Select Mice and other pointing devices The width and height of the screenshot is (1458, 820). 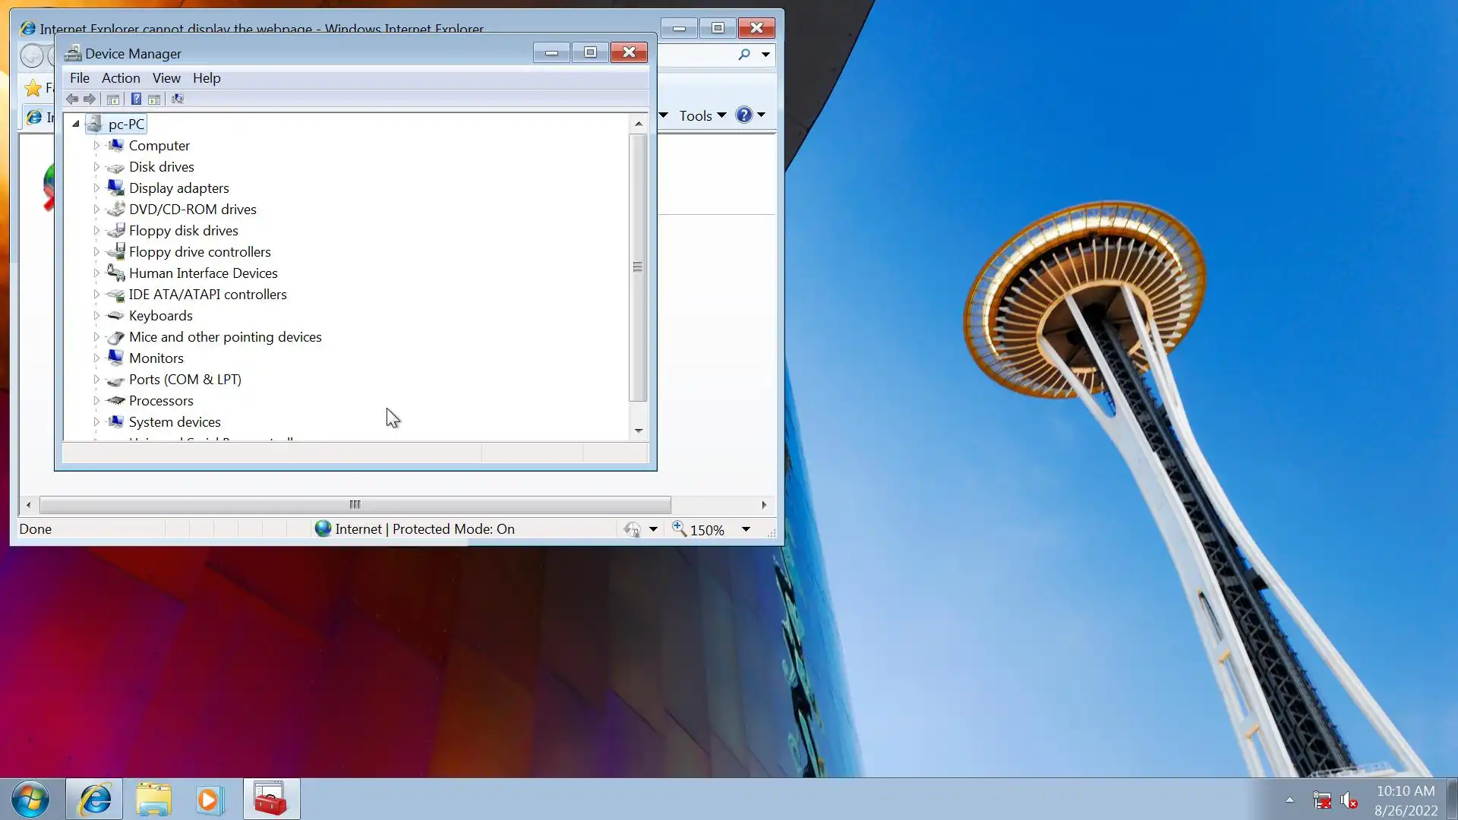pyautogui.click(x=225, y=337)
